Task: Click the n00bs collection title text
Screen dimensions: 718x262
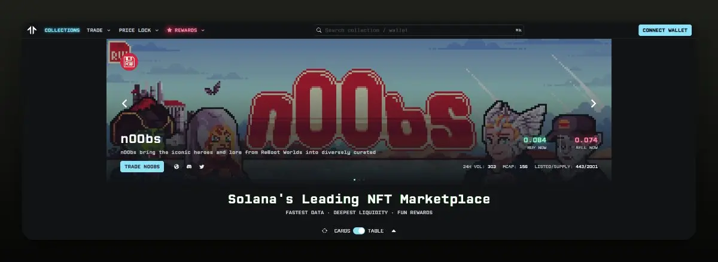Action: [141, 139]
